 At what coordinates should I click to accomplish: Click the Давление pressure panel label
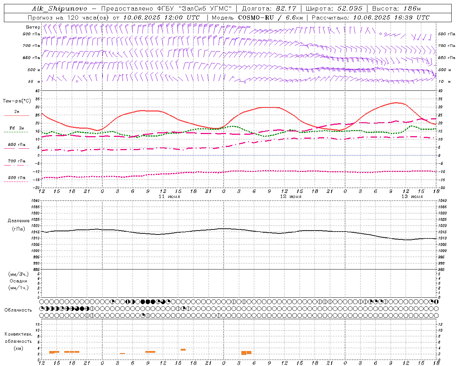tap(19, 221)
